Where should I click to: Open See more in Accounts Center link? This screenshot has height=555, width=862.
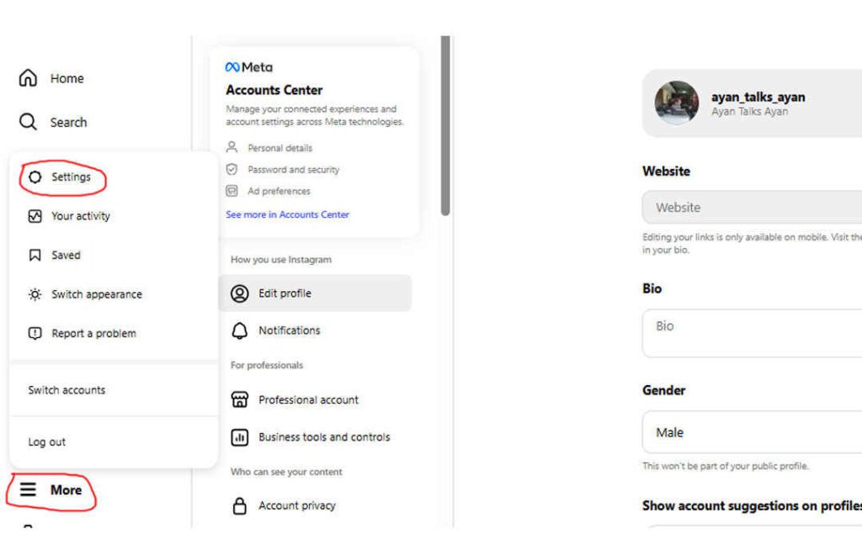(x=287, y=214)
